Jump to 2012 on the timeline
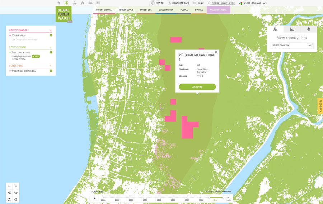The height and width of the screenshot is (204, 323). [187, 200]
